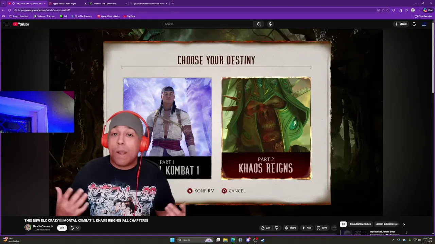Open Impractical Jokers suggested video thumbnail
This screenshot has height=244, width=435.
[353, 233]
